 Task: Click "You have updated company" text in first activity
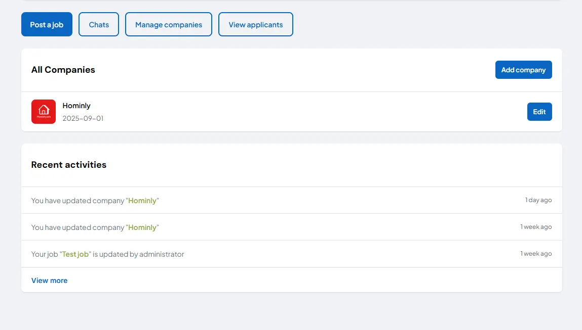pos(77,201)
